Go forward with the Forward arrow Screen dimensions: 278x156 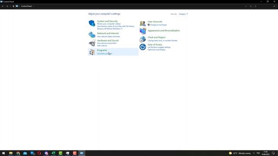tap(7, 6)
